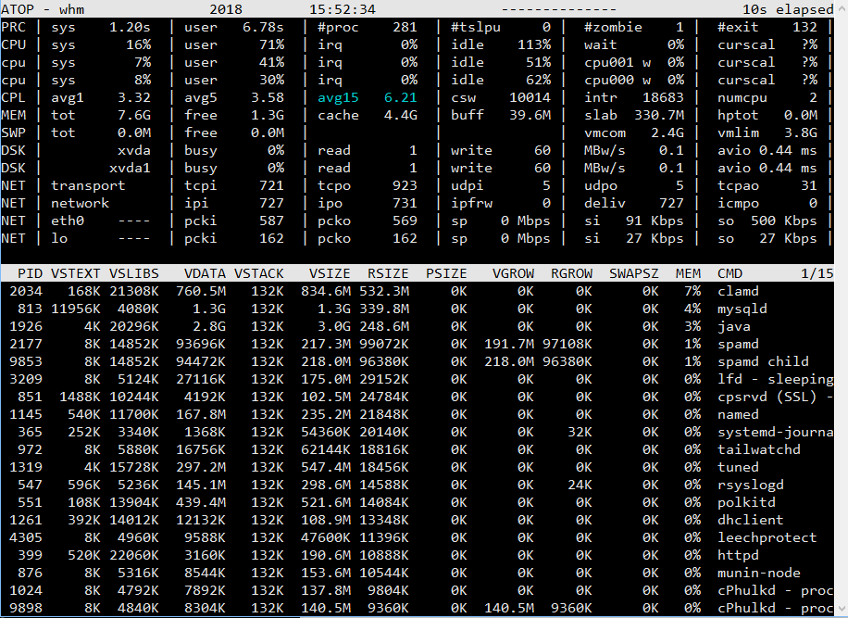The width and height of the screenshot is (848, 618).
Task: Click the httpd process name
Action: coord(738,555)
